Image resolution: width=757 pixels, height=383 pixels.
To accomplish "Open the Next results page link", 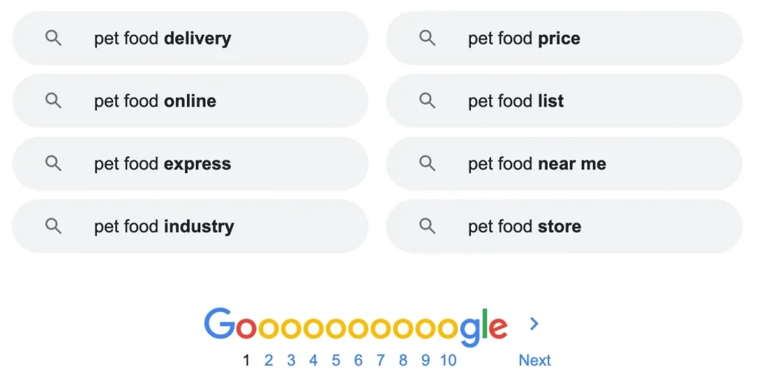I will click(x=534, y=360).
